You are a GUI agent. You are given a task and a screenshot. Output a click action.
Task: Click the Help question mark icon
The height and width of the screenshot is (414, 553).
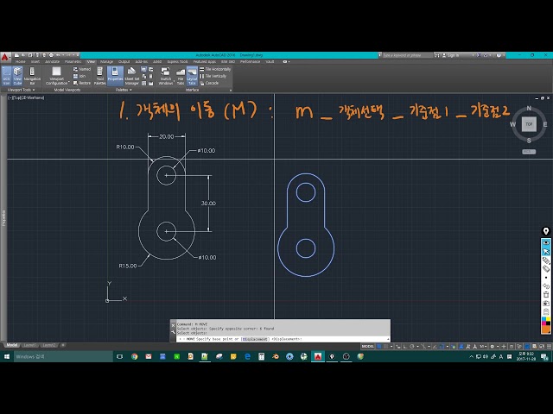pos(499,55)
